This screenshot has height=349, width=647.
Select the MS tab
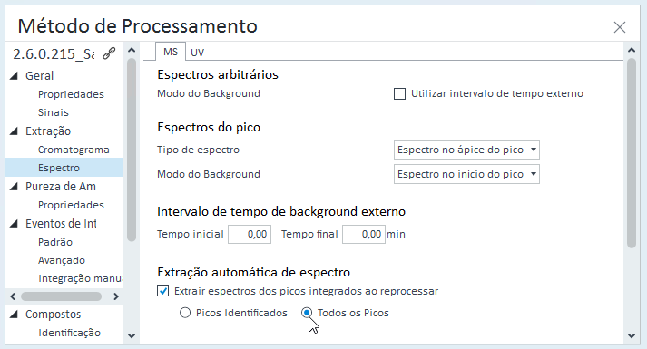point(171,52)
